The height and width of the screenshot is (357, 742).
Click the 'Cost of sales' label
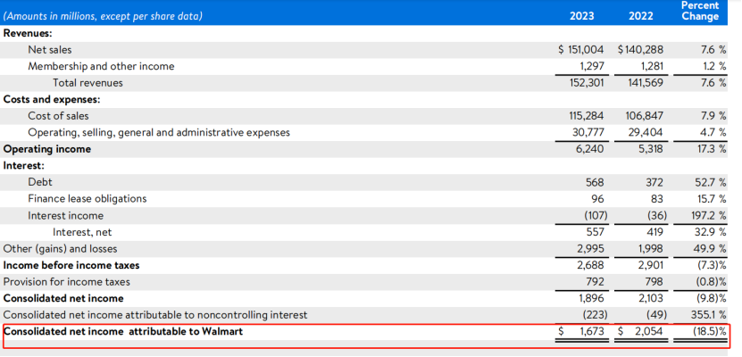(58, 116)
